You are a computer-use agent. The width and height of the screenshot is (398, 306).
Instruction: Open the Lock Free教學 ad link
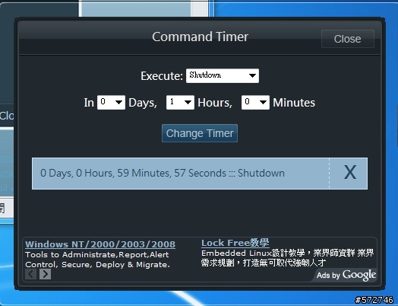coord(235,243)
